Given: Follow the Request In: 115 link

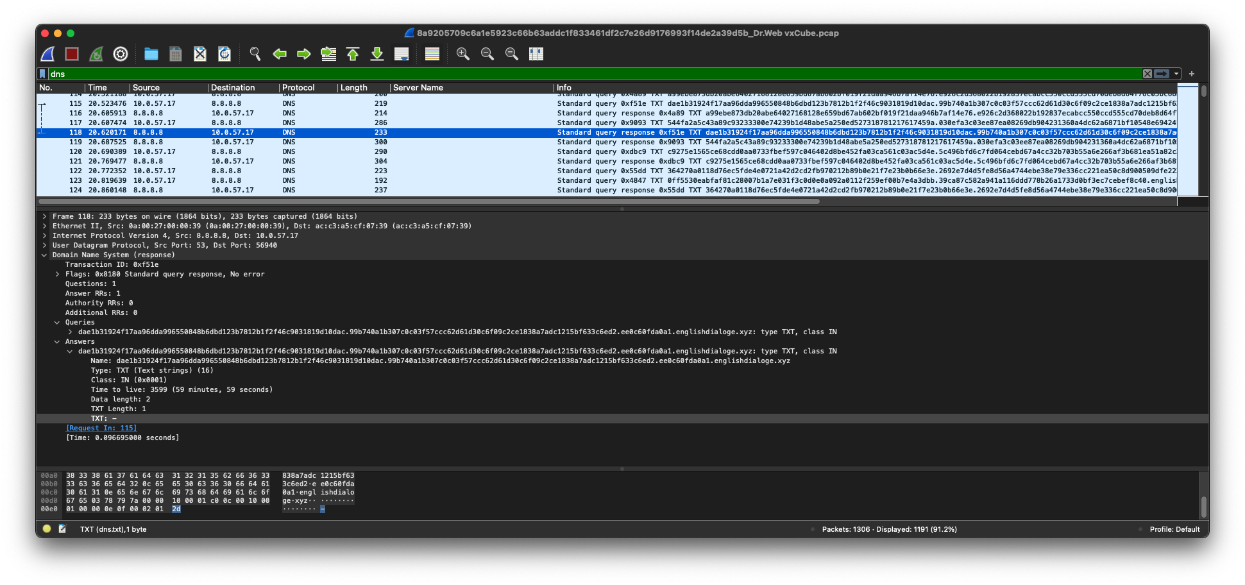Looking at the screenshot, I should pos(101,428).
